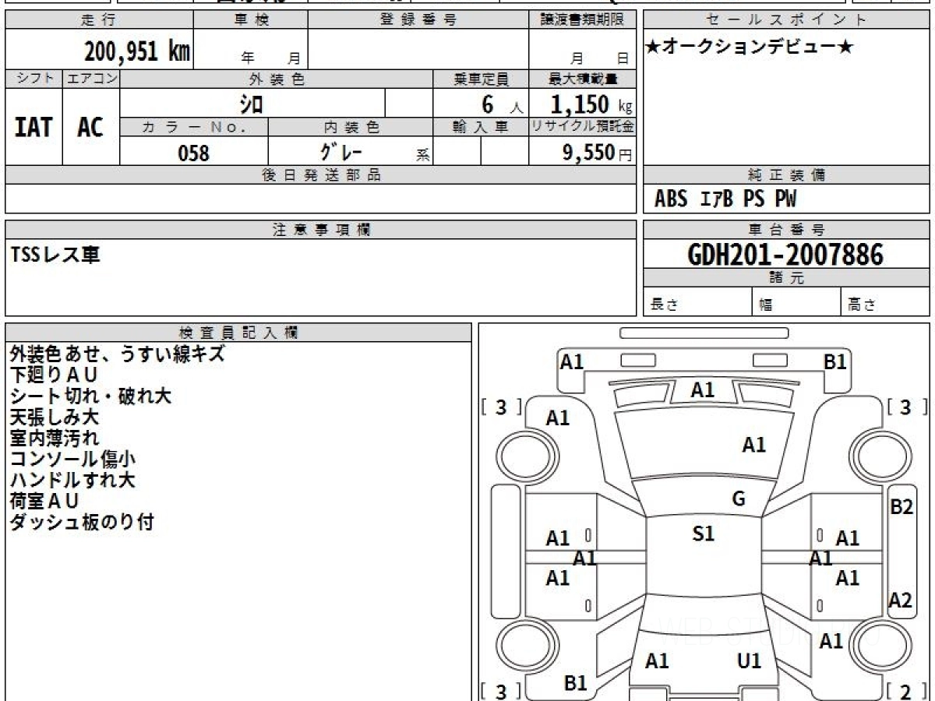This screenshot has width=935, height=701.
Task: Click the seating capacity value 6 人
Action: [x=502, y=104]
